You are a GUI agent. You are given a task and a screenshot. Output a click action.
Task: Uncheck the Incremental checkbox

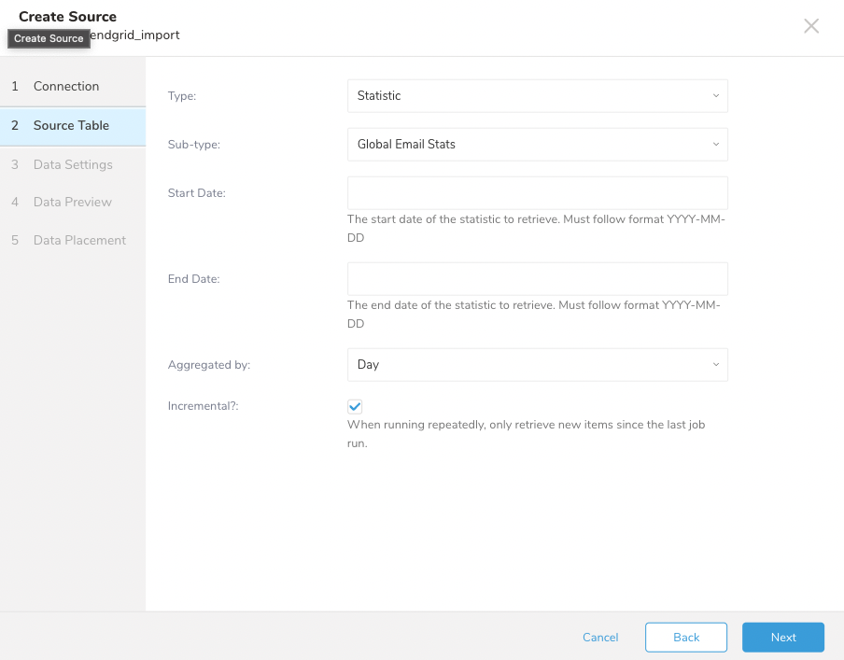tap(355, 407)
